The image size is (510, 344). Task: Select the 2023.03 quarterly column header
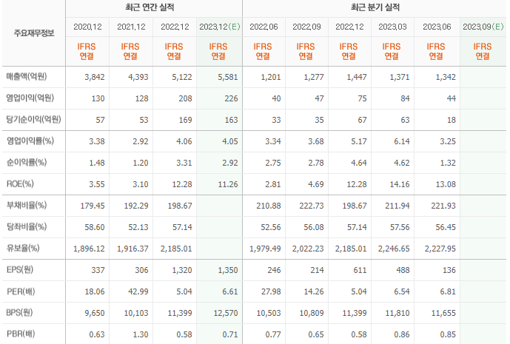tap(392, 27)
